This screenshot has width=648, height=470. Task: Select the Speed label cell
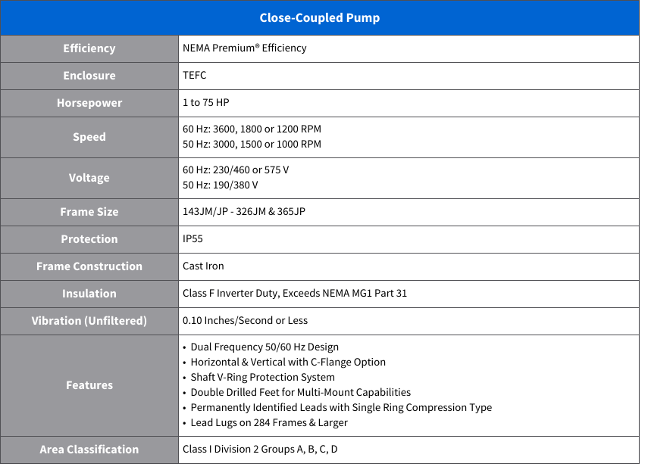(89, 137)
